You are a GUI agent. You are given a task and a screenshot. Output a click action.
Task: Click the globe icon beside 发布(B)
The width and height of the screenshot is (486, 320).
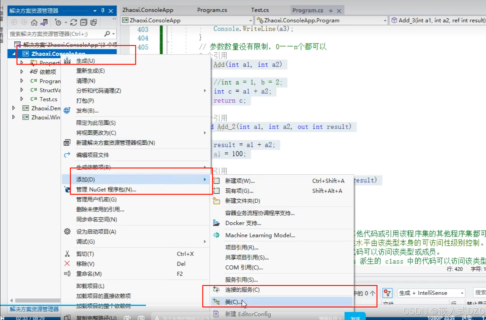click(67, 110)
